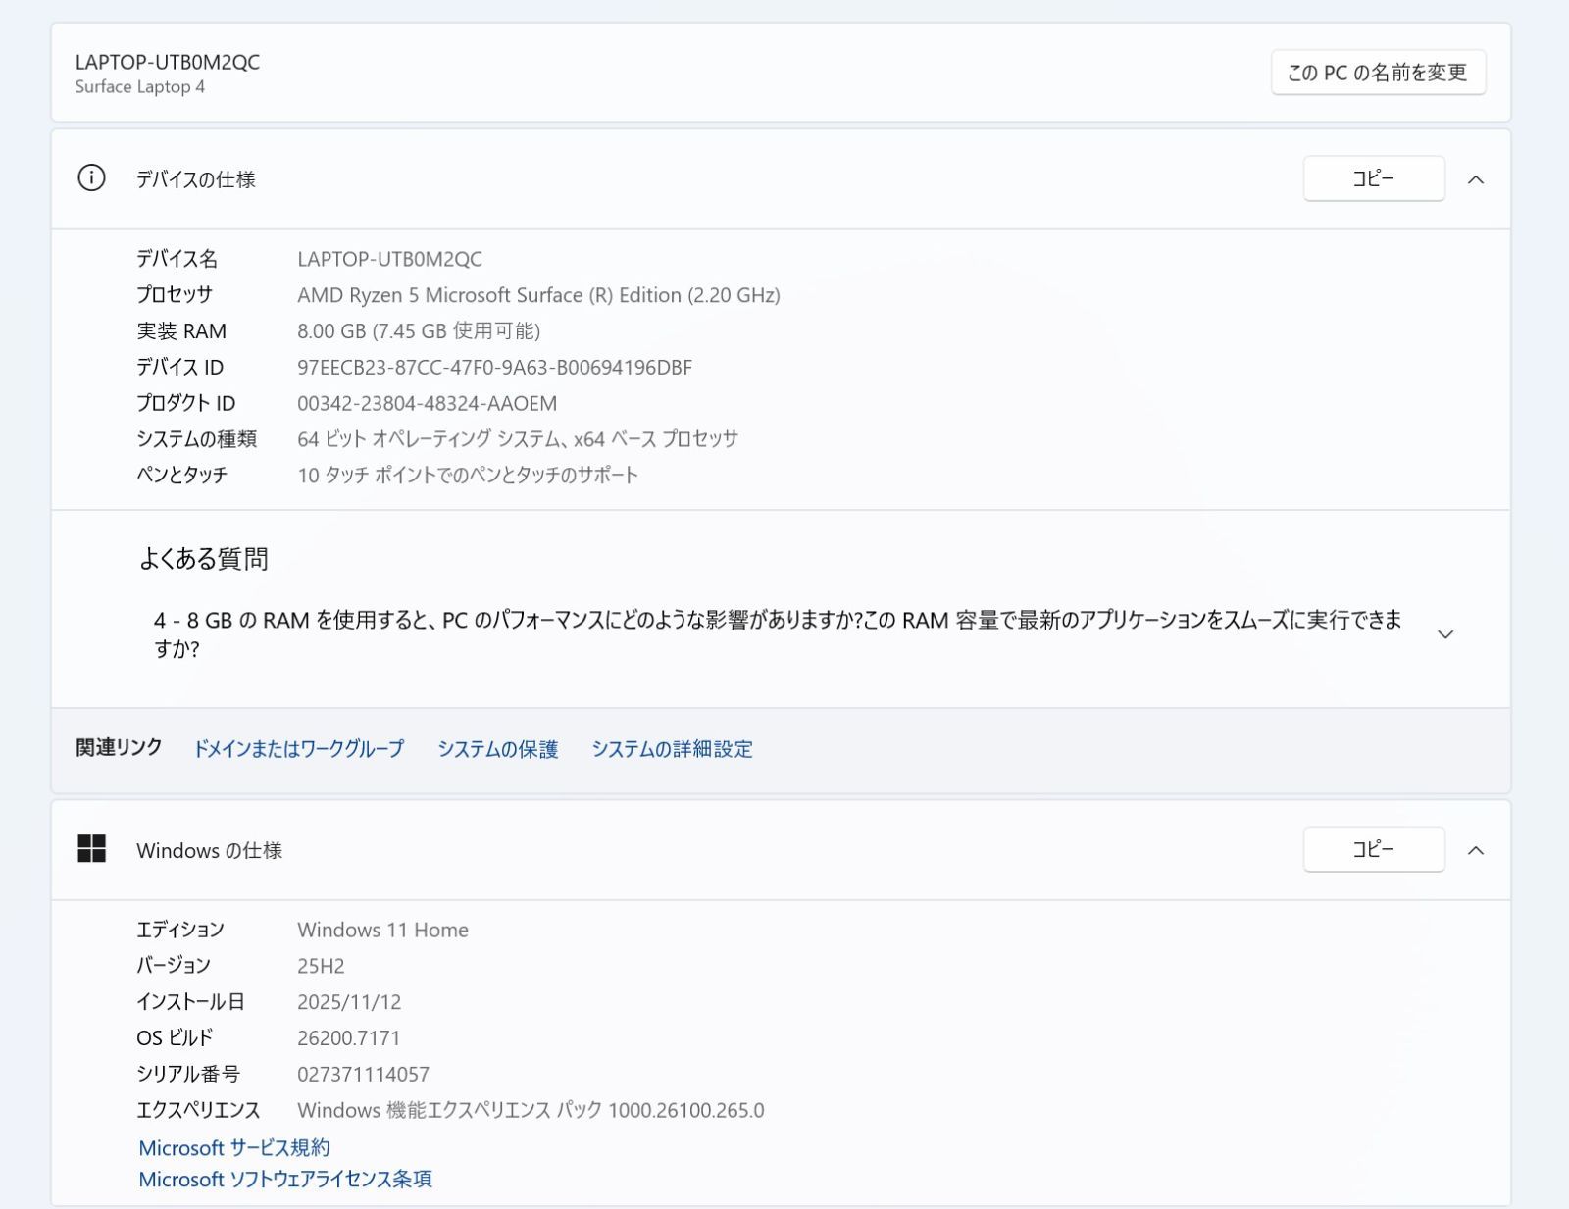Expand the RAM FAQ answer
Screen dimensions: 1569x1209
(x=1445, y=634)
